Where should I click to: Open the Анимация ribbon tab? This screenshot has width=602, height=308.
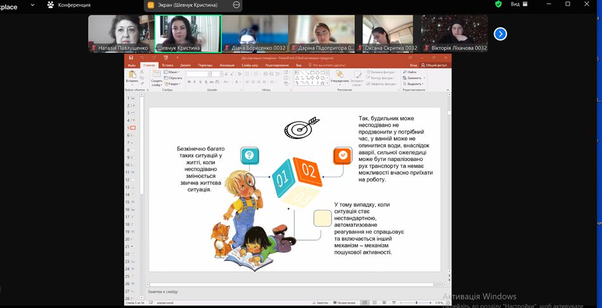point(227,65)
